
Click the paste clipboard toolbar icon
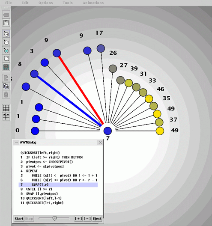[6, 95]
